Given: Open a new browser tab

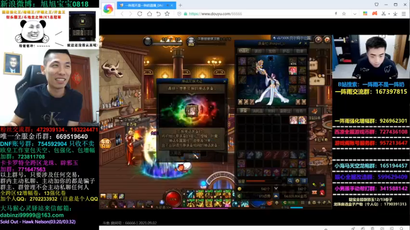Looking at the screenshot, I should 180,5.
